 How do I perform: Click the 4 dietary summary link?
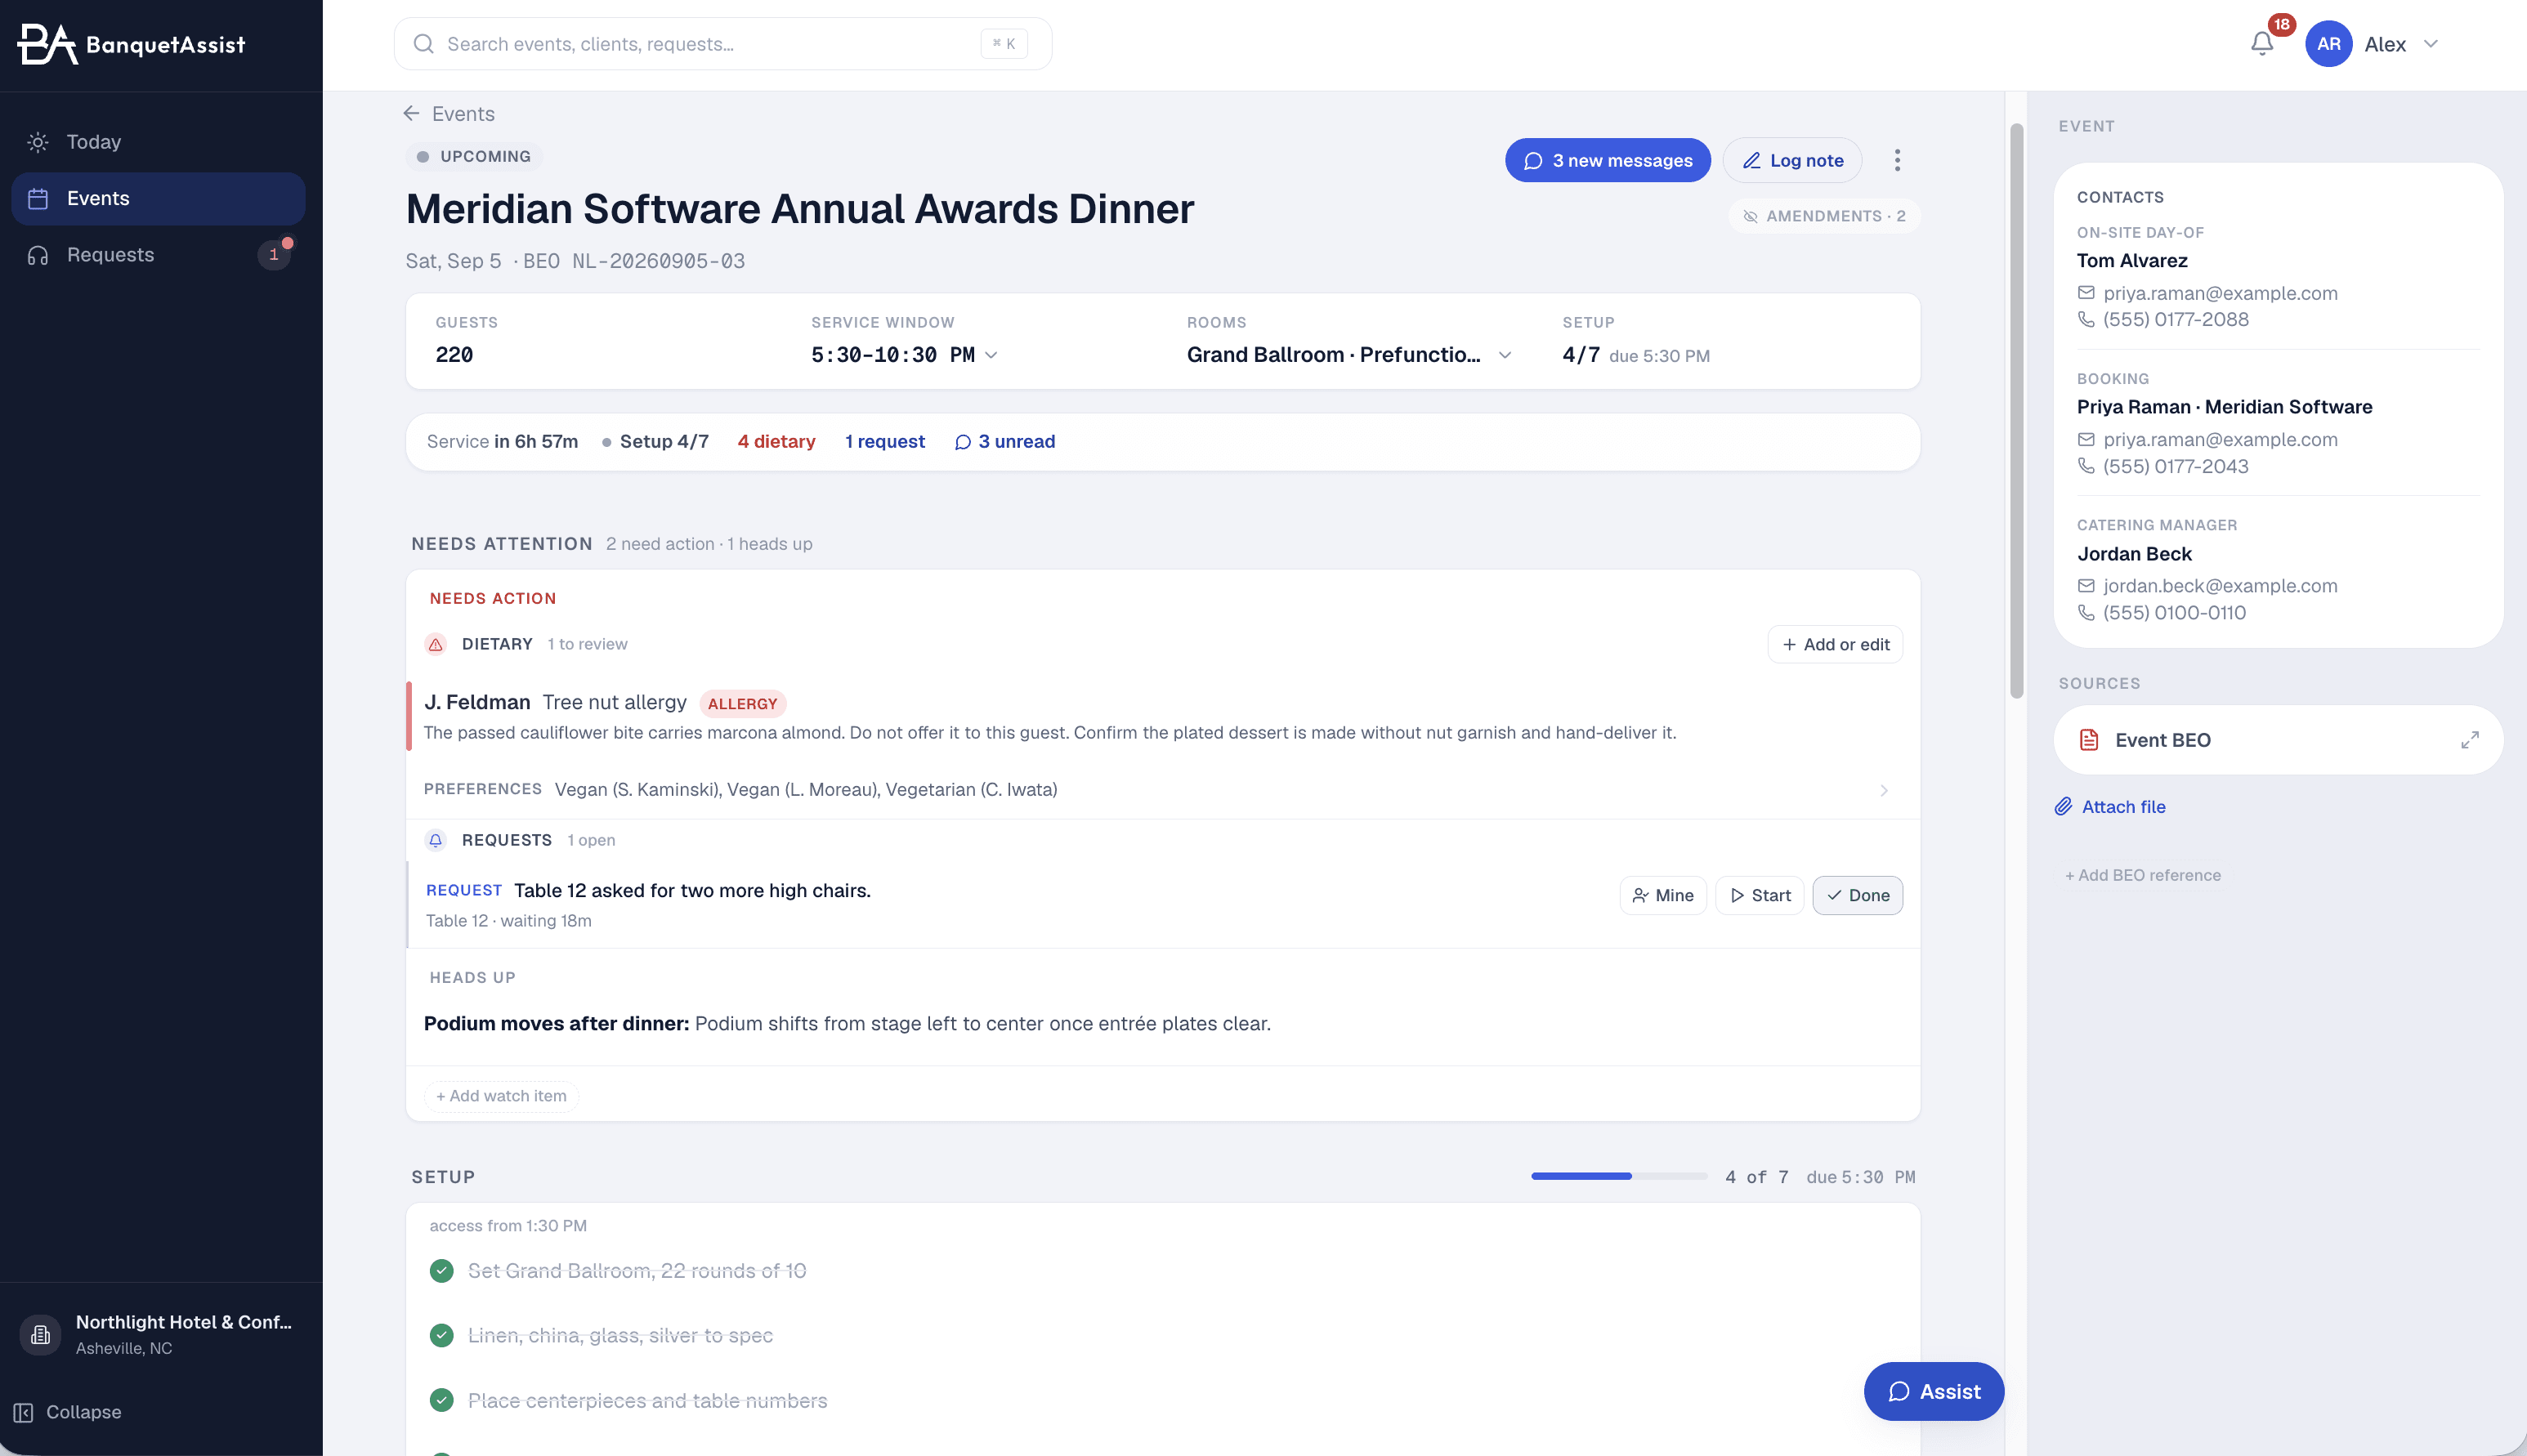(776, 441)
